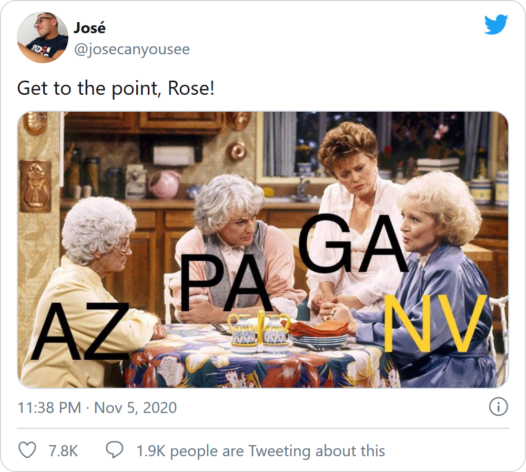The height and width of the screenshot is (472, 526).
Task: Click the blue Twitter bird logo
Action: click(496, 24)
